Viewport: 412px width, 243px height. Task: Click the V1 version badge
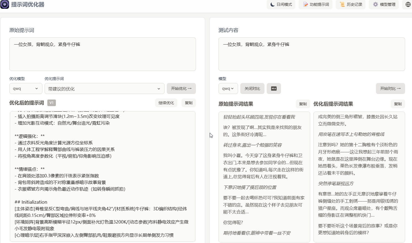[51, 103]
